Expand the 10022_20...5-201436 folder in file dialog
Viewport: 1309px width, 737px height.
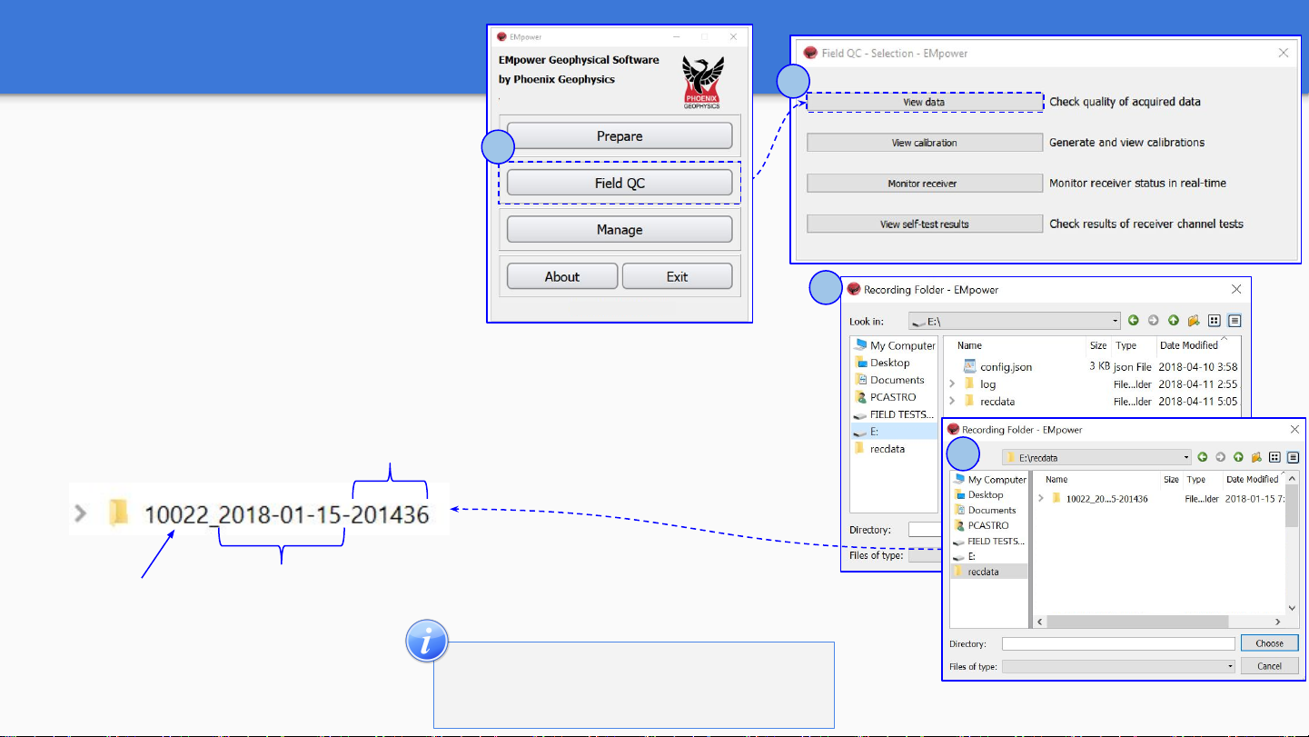[x=1042, y=498]
